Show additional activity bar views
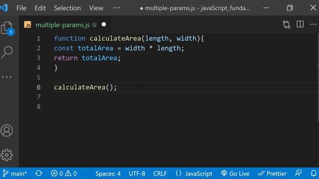The image size is (319, 179). click(x=6, y=77)
